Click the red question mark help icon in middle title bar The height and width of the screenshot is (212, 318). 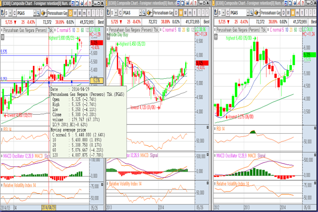[196, 3]
